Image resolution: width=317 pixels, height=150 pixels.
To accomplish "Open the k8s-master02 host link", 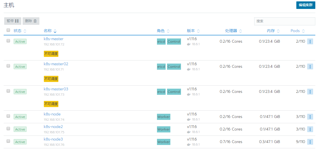I will 56,64.
